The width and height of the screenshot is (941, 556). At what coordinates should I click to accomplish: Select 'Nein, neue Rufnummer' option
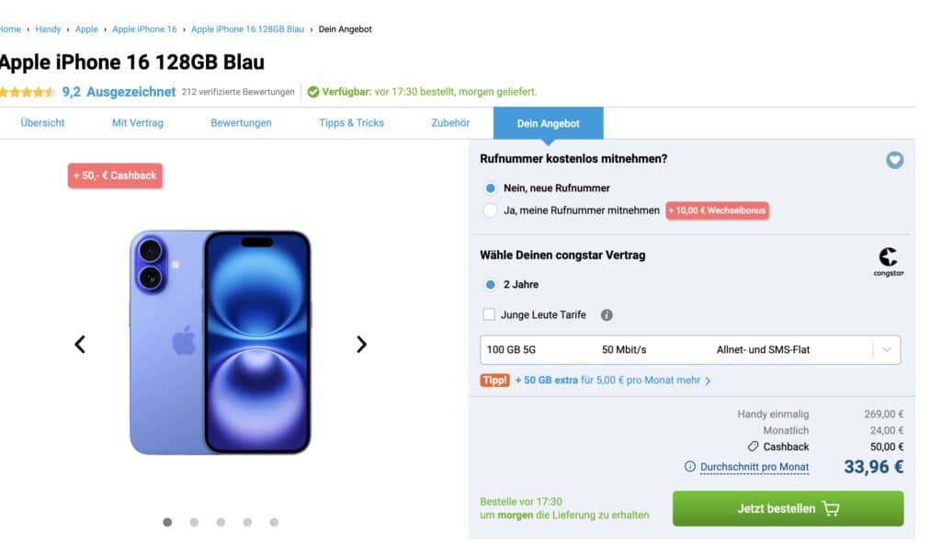(x=491, y=187)
